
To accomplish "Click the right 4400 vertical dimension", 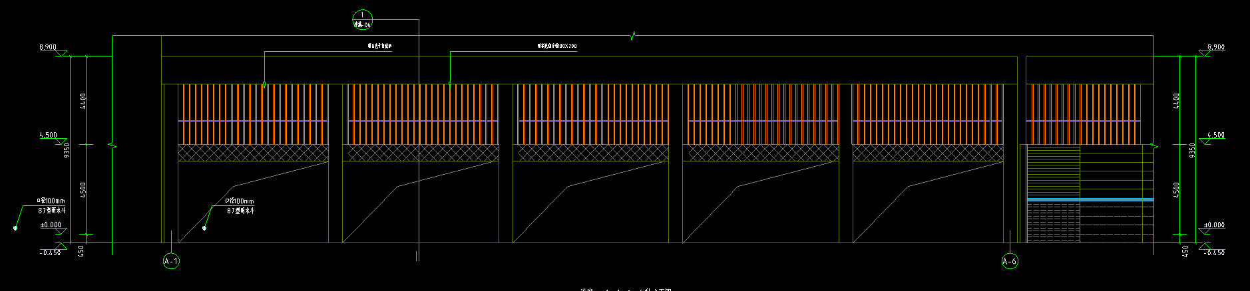I will pyautogui.click(x=1177, y=101).
